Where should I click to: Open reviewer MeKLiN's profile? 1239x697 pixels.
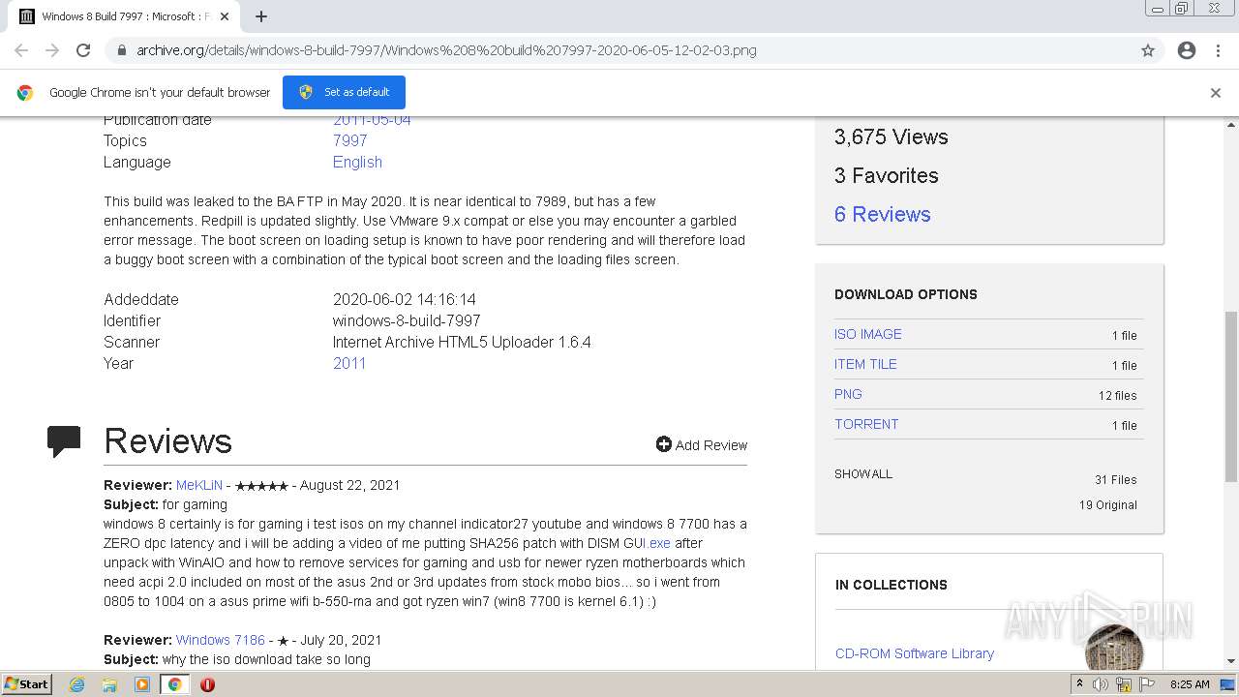[199, 485]
